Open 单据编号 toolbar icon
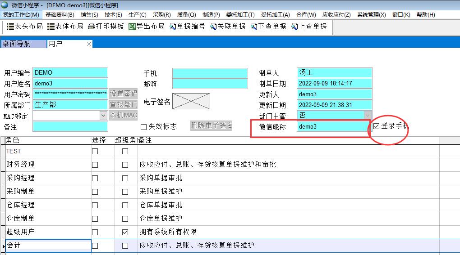The image size is (460, 255). tap(173, 27)
